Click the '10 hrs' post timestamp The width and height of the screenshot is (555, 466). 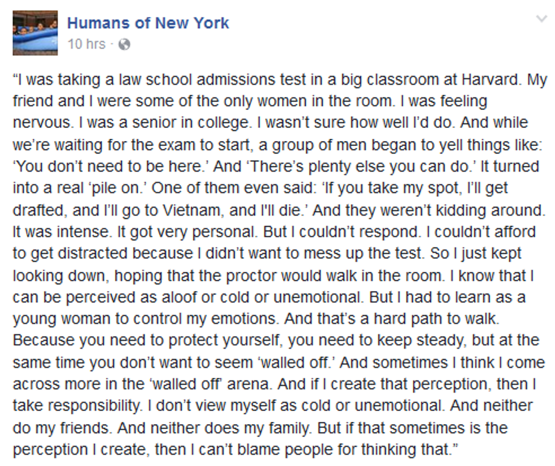point(86,44)
